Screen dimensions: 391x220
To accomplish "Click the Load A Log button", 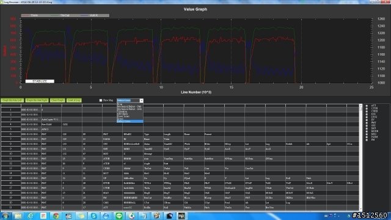I will 74,100.
